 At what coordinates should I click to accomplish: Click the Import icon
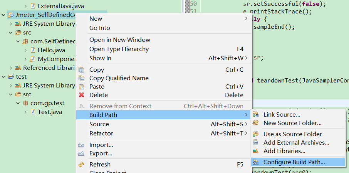[81, 145]
